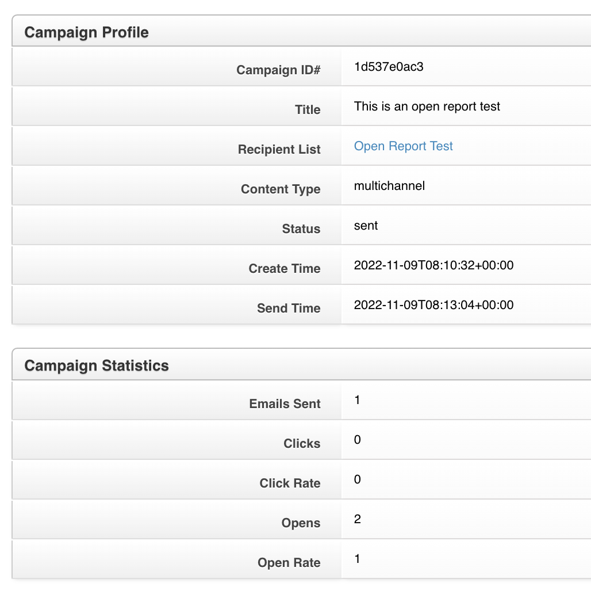591x594 pixels.
Task: Click the Send Time label
Action: (289, 308)
